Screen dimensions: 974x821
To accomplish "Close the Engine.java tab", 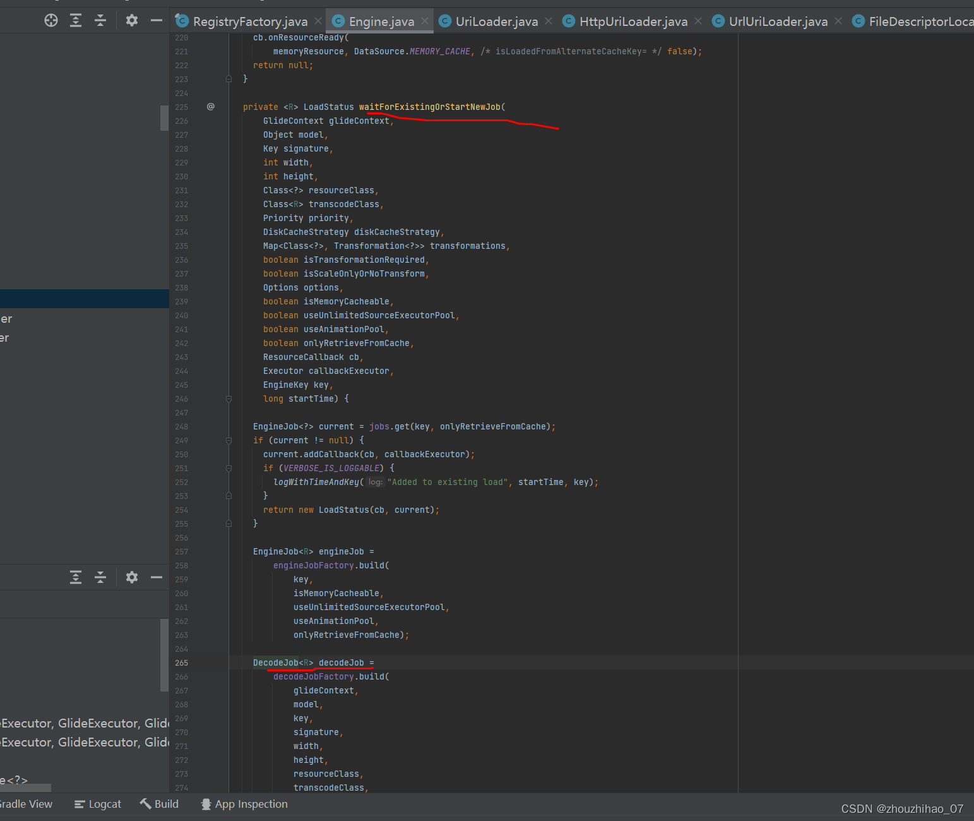I will pyautogui.click(x=425, y=21).
